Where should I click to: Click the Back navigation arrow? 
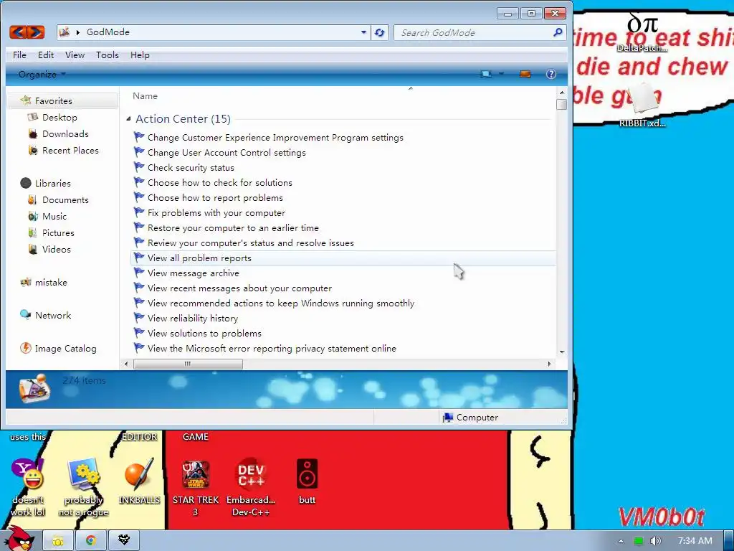click(x=18, y=32)
